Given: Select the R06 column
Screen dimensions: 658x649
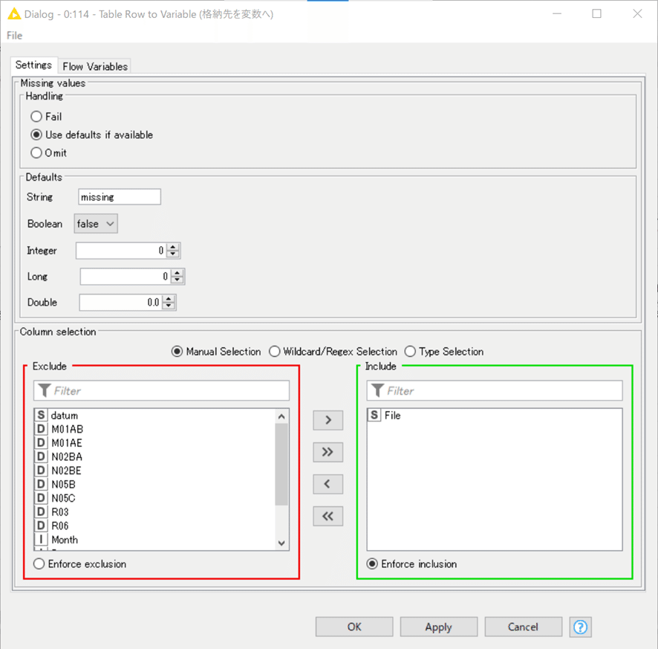Looking at the screenshot, I should click(x=155, y=526).
